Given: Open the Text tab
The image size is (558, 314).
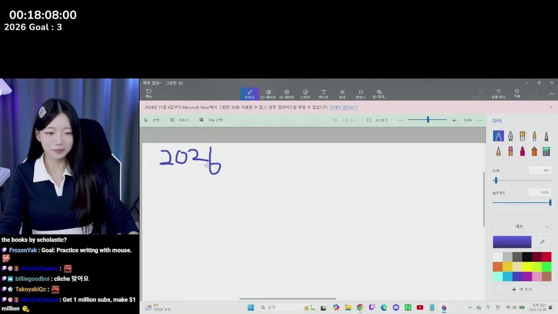Looking at the screenshot, I should [x=323, y=94].
